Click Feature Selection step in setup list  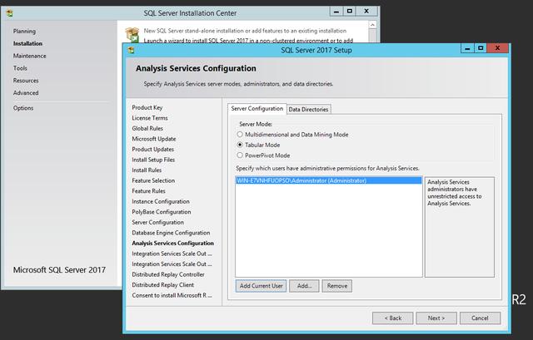(x=153, y=180)
